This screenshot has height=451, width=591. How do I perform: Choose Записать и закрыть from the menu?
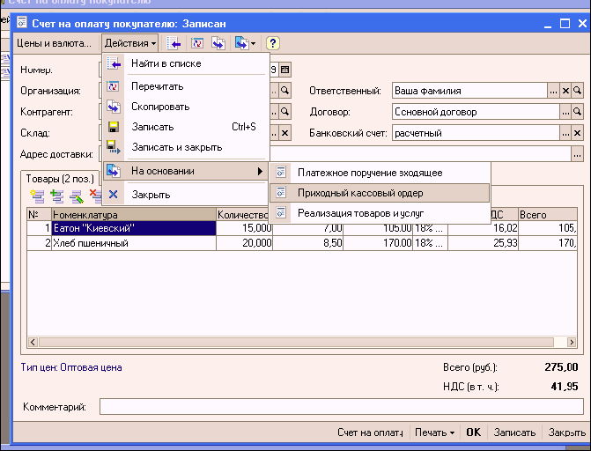[x=176, y=147]
